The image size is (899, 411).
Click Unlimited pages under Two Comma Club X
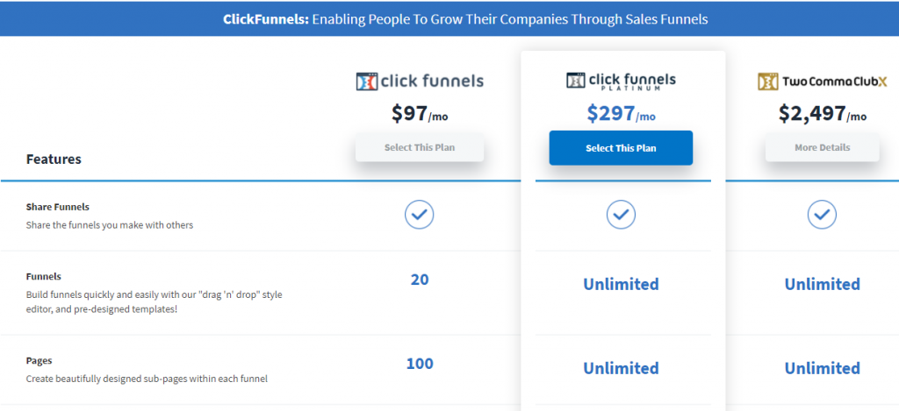[822, 368]
